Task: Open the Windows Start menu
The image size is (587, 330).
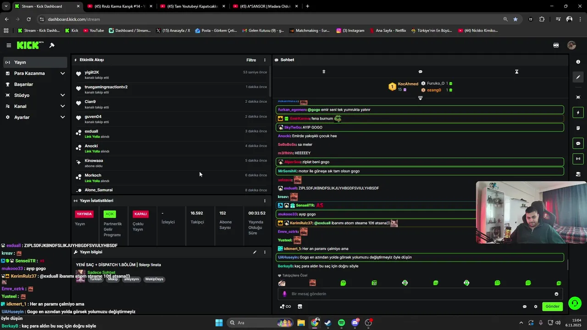Action: (x=219, y=323)
